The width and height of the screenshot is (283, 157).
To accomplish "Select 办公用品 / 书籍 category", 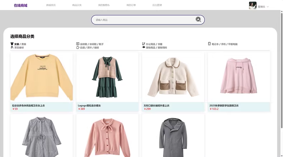I will click(154, 44).
